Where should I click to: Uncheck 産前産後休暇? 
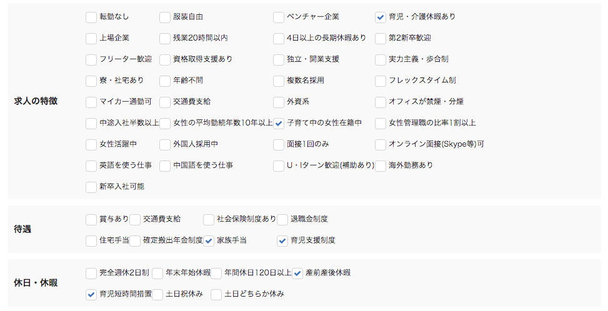[x=297, y=274]
